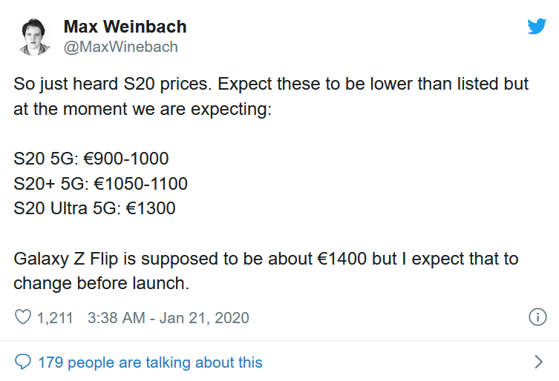Click the 'Galaxy Z Flip' text
559x381 pixels.
point(61,259)
